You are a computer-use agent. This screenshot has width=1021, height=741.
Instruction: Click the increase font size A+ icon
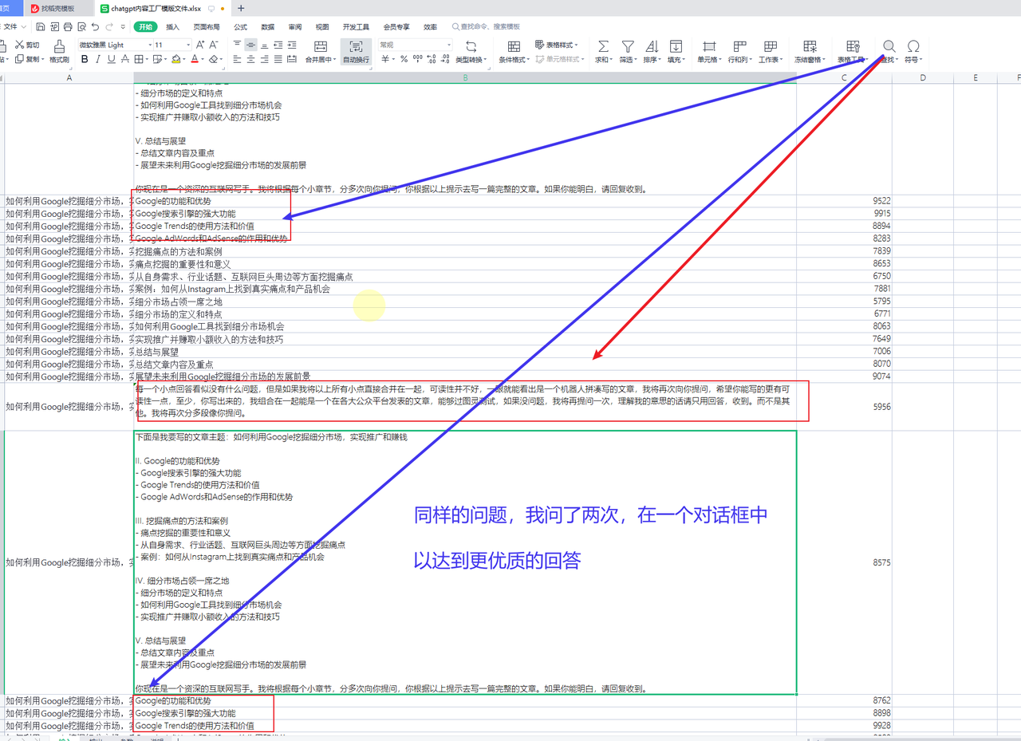[201, 45]
